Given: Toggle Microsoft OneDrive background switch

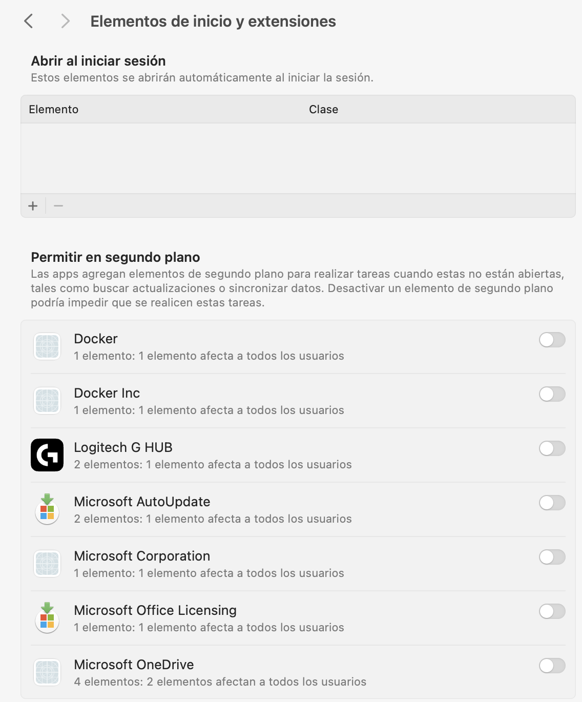Looking at the screenshot, I should [x=552, y=666].
